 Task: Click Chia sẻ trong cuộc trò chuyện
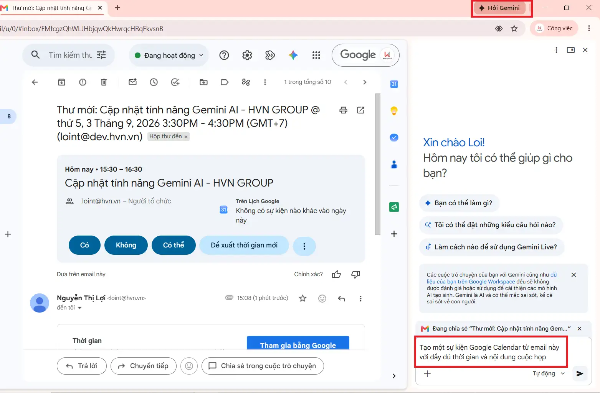pos(263,366)
